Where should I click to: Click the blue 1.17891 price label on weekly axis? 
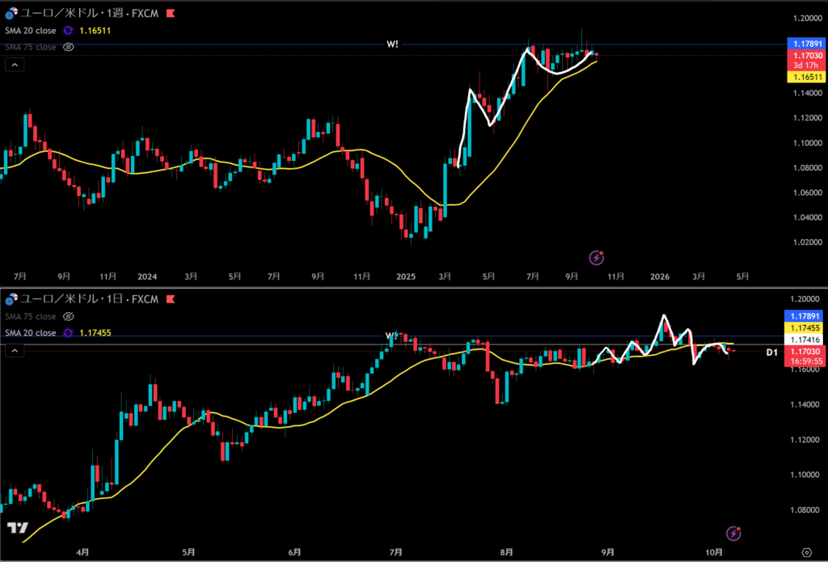click(x=805, y=44)
